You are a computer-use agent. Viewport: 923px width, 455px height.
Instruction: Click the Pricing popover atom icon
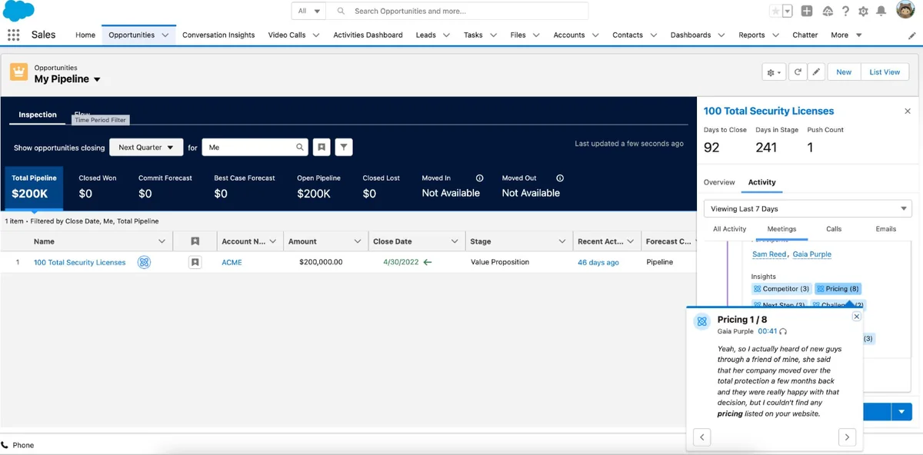[x=701, y=322]
